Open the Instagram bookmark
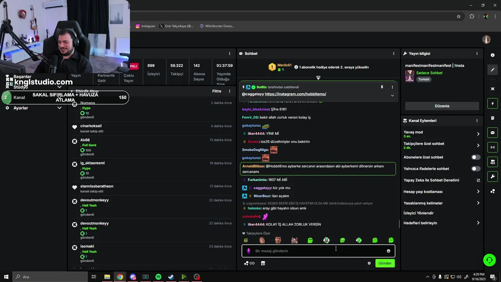 click(145, 26)
